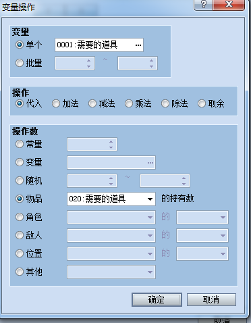Image resolution: width=251 pixels, height=323 pixels.
Task: Select 位置 position as operand
Action: click(20, 253)
